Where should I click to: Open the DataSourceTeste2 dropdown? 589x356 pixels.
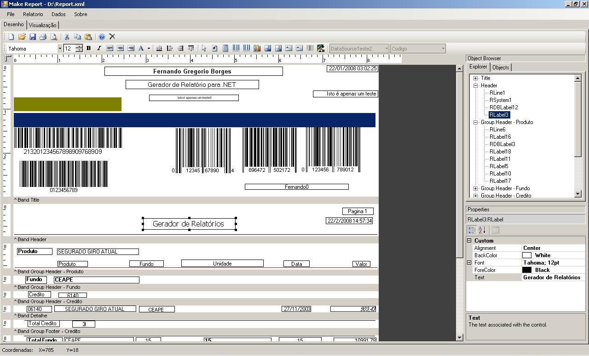[387, 48]
